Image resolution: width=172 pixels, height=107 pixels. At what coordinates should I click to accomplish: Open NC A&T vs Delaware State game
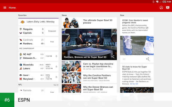click(x=39, y=56)
